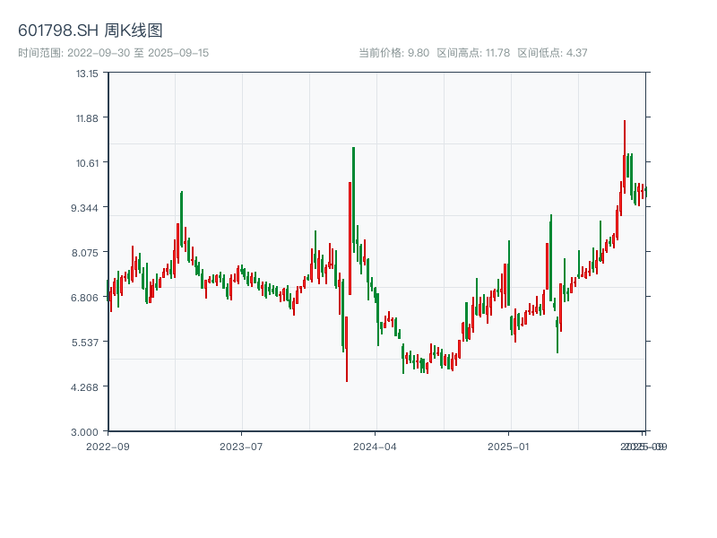Click the y-axis value 5.537
717x538 pixels.
pos(84,343)
